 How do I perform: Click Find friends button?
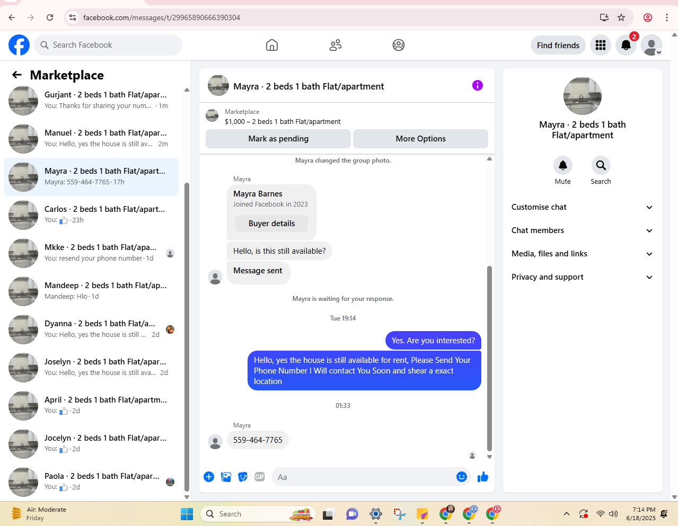click(x=558, y=46)
